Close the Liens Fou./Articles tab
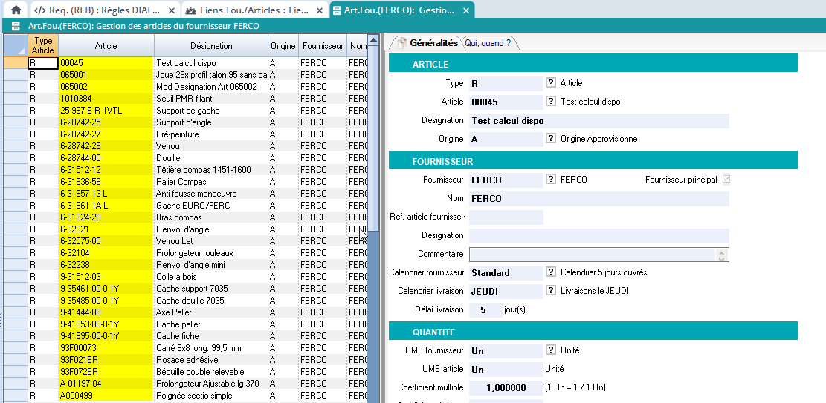This screenshot has width=826, height=403. coord(317,10)
